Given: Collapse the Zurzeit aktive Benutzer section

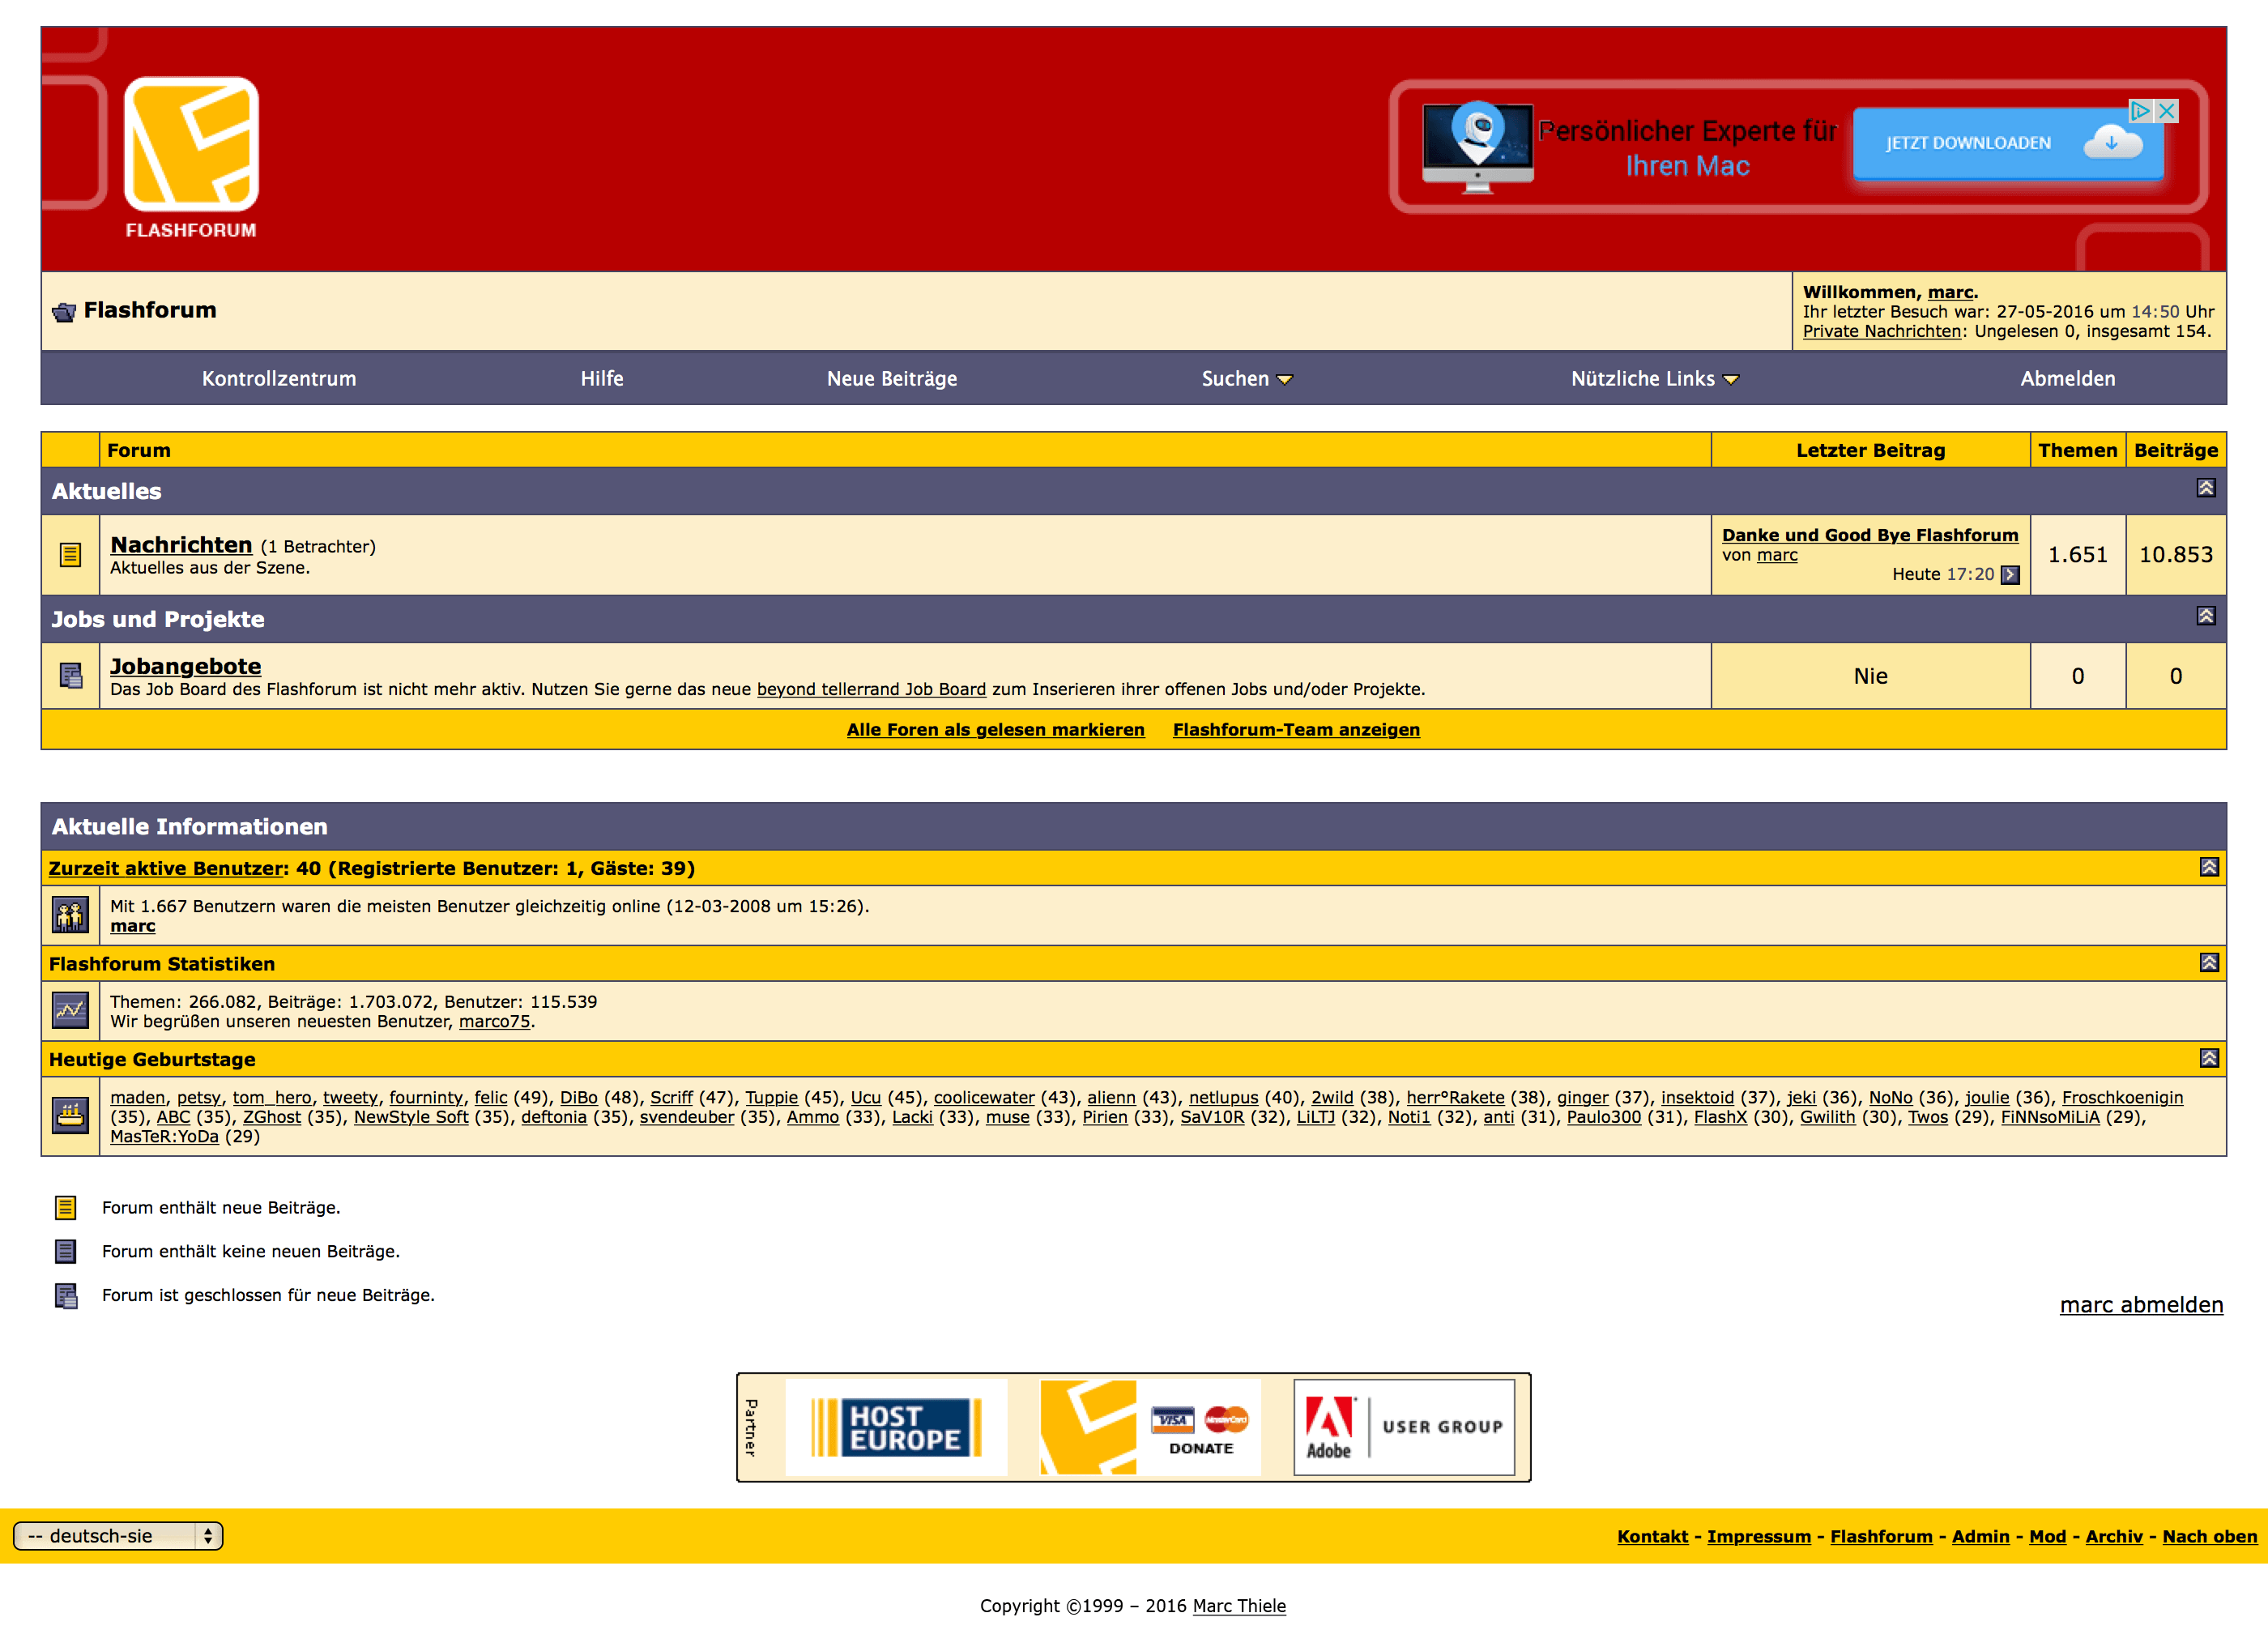Looking at the screenshot, I should (x=2208, y=867).
